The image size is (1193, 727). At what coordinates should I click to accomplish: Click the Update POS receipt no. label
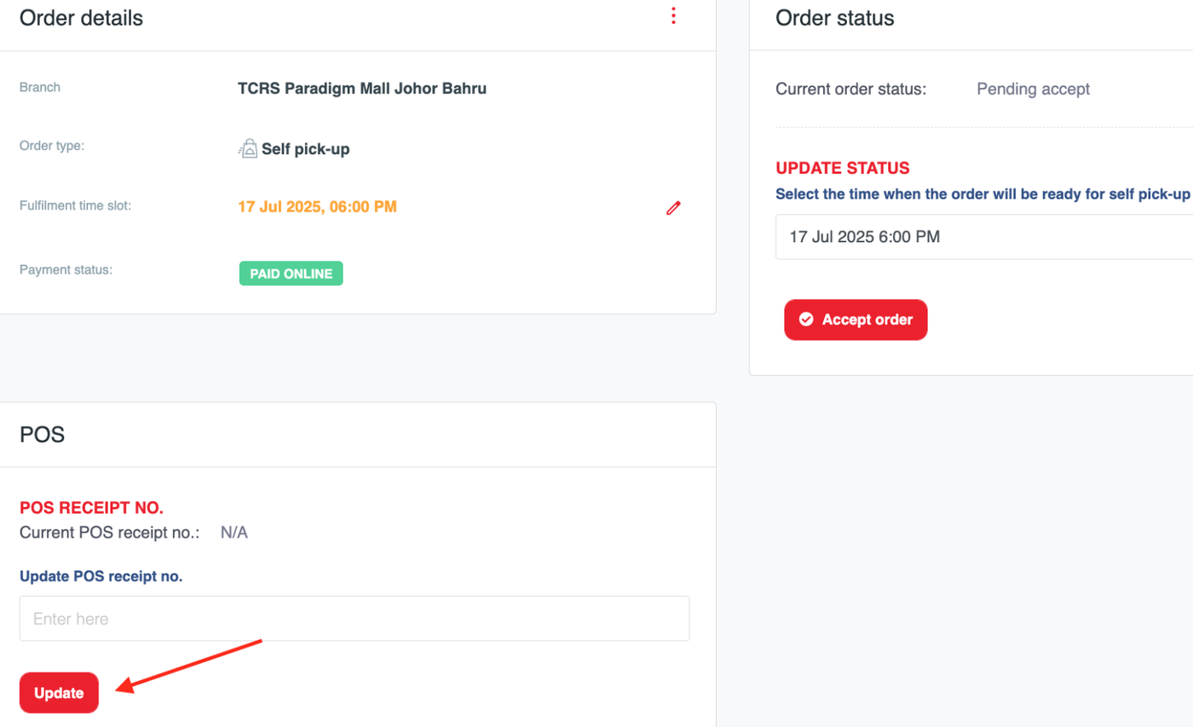point(101,576)
